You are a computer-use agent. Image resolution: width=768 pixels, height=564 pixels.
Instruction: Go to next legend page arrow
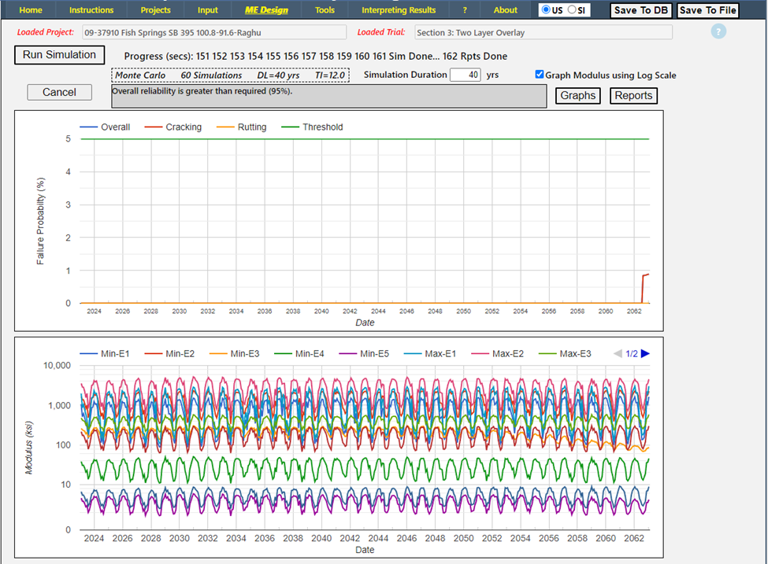click(646, 354)
